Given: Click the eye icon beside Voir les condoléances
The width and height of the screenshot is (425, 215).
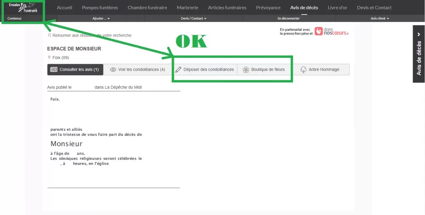Looking at the screenshot, I should (113, 70).
